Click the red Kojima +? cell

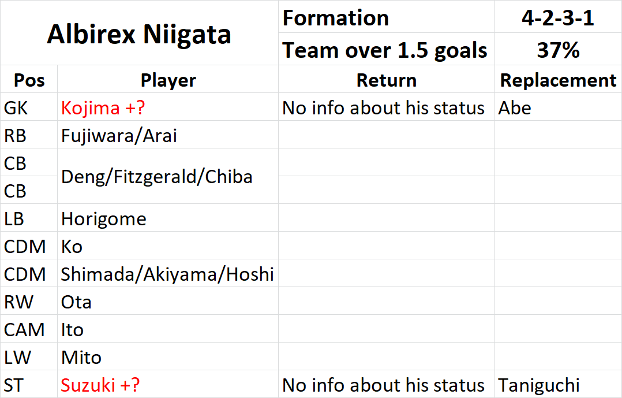pyautogui.click(x=168, y=107)
